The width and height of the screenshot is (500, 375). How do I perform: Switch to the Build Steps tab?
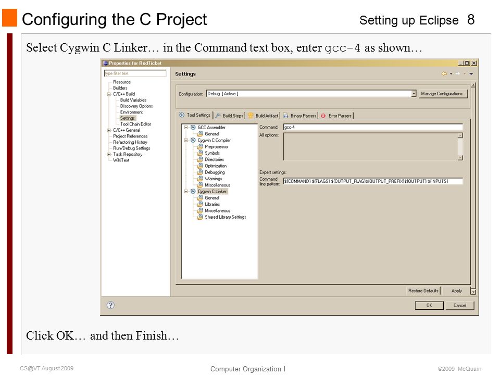click(x=229, y=116)
